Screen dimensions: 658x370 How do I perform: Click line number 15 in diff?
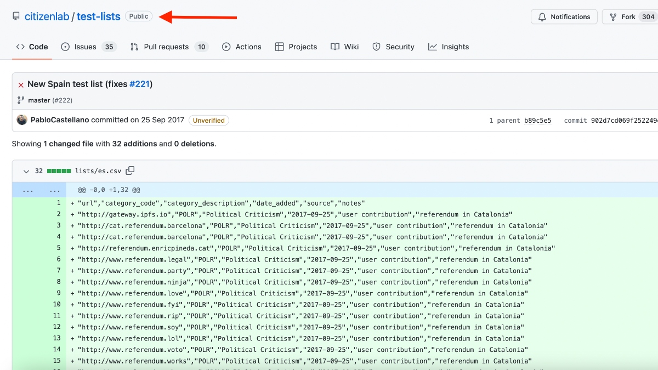click(x=57, y=361)
